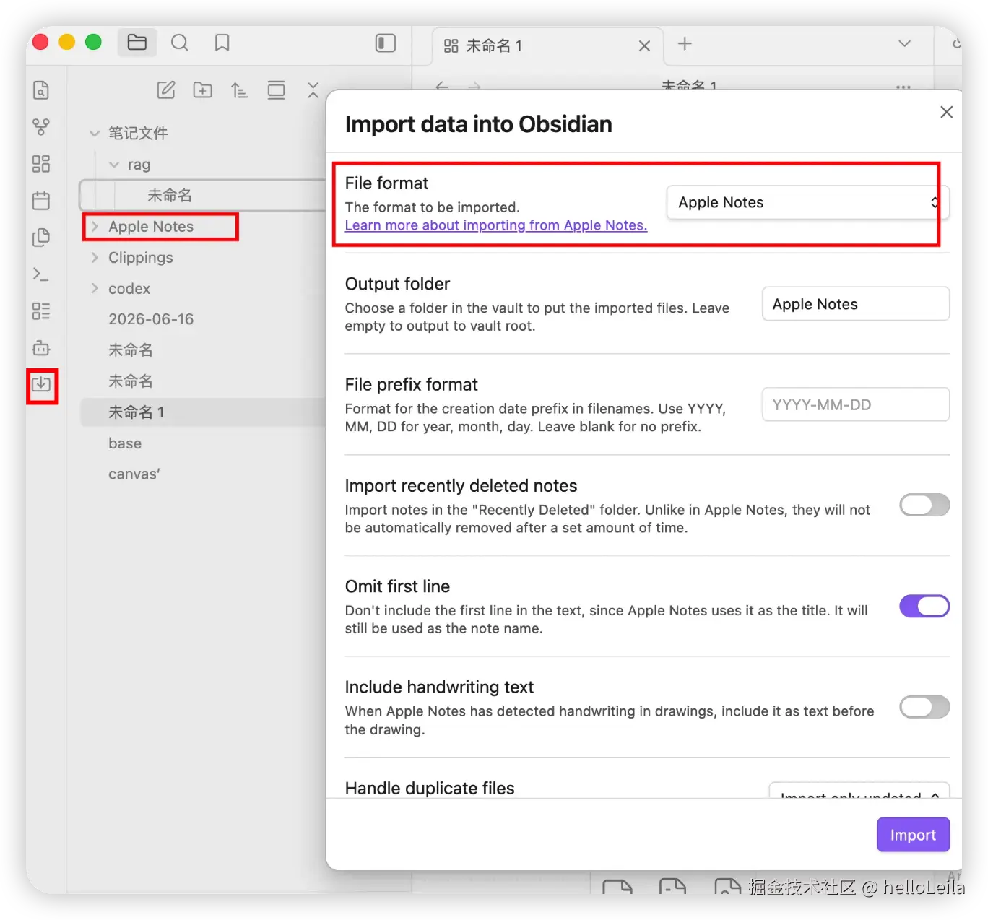Open the search magnifier icon
988x920 pixels.
point(180,43)
